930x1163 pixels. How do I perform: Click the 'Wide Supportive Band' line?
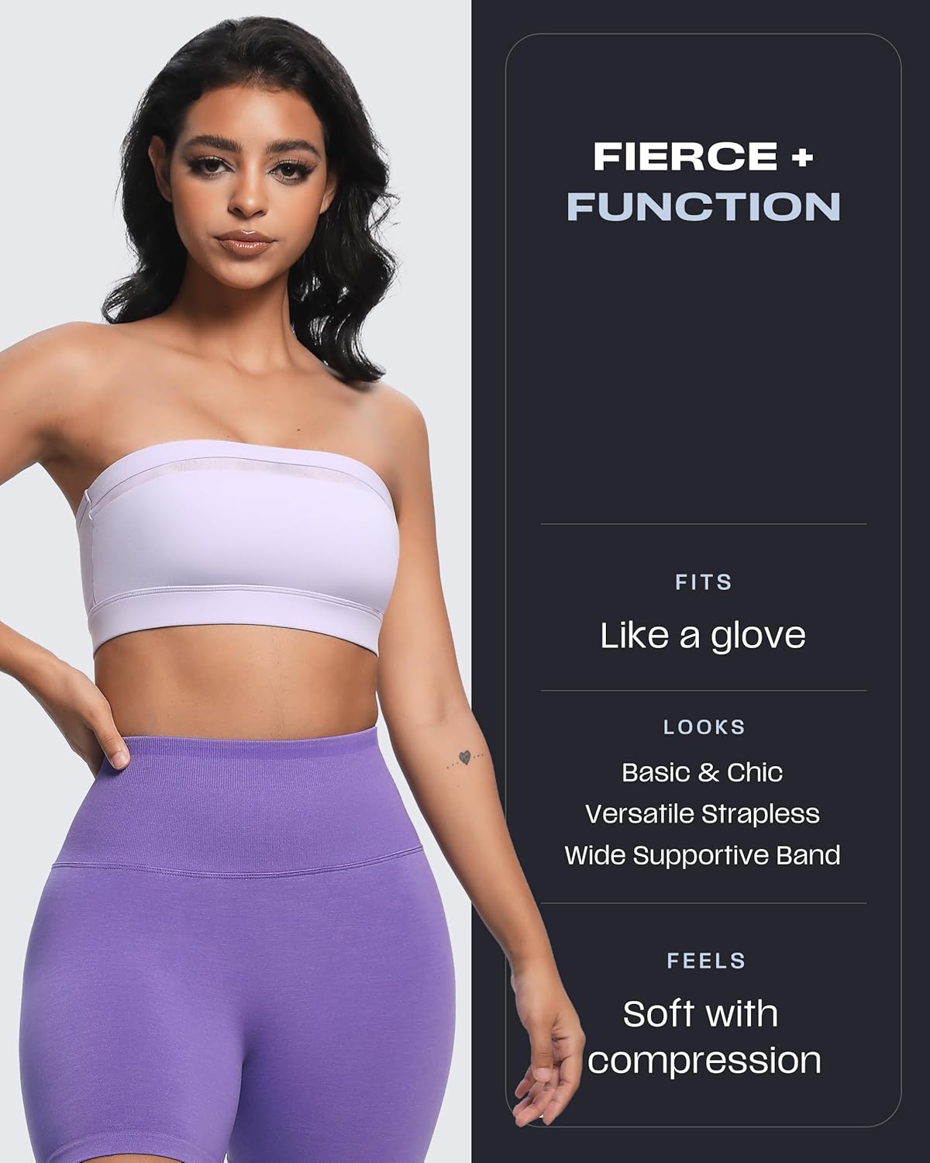702,855
